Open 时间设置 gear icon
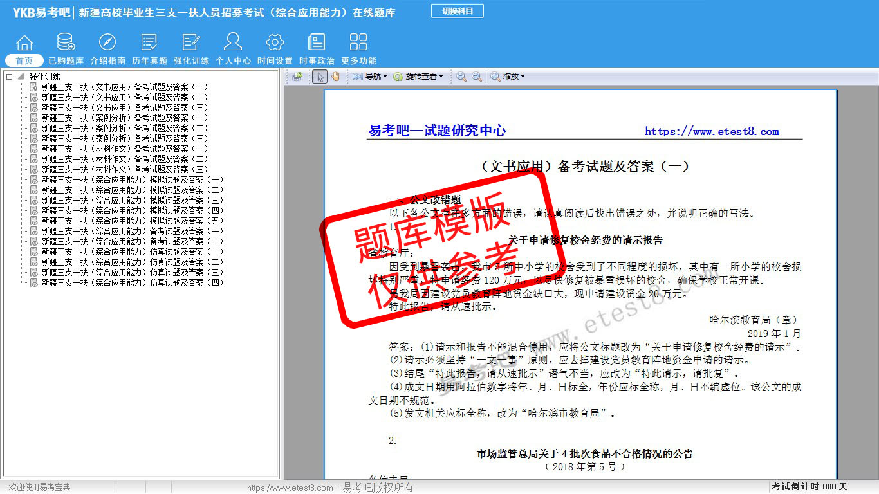The width and height of the screenshot is (879, 494). [x=275, y=44]
